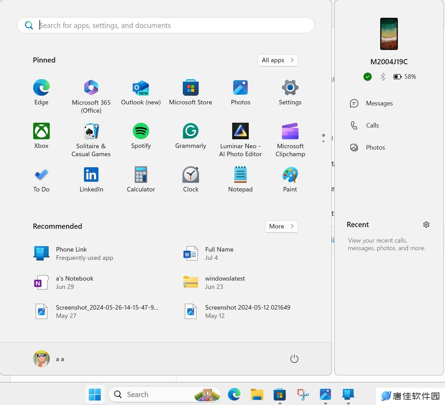Screen dimensions: 445x405
Task: Launch Paint
Action: 290,179
